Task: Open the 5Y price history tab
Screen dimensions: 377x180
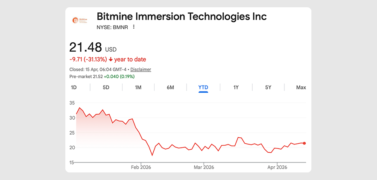Action: point(268,88)
